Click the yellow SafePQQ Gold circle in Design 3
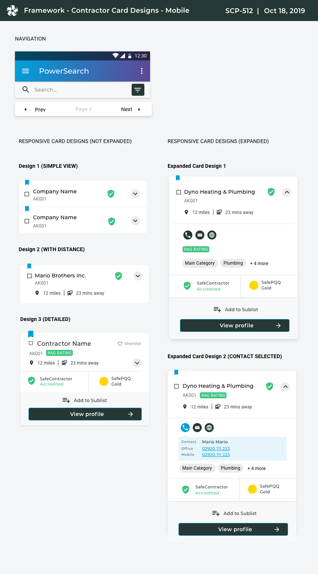 [x=104, y=381]
